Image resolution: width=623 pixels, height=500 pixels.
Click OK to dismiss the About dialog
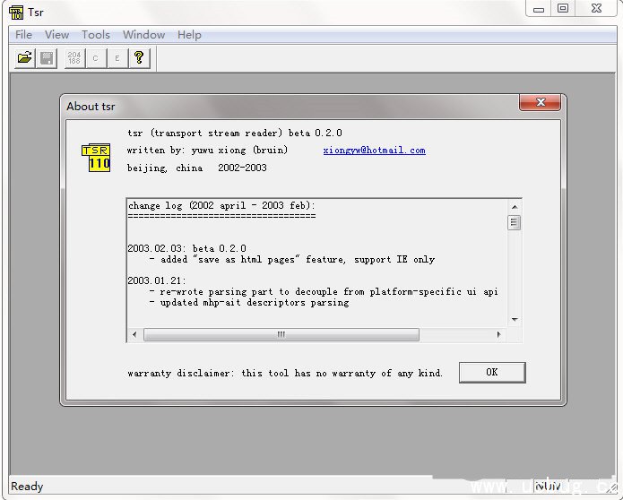491,372
